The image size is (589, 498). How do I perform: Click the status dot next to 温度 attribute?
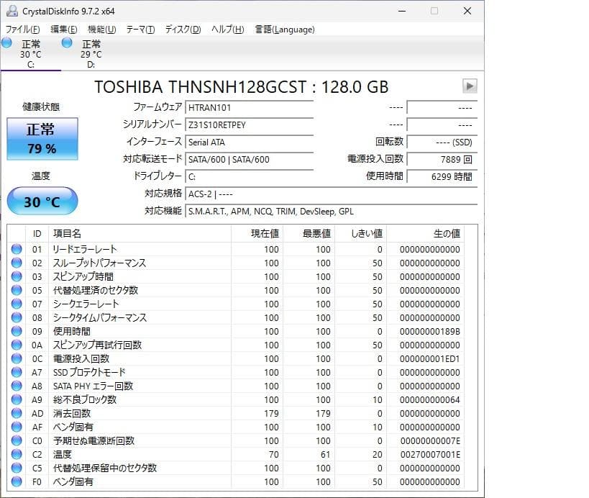[x=16, y=454]
